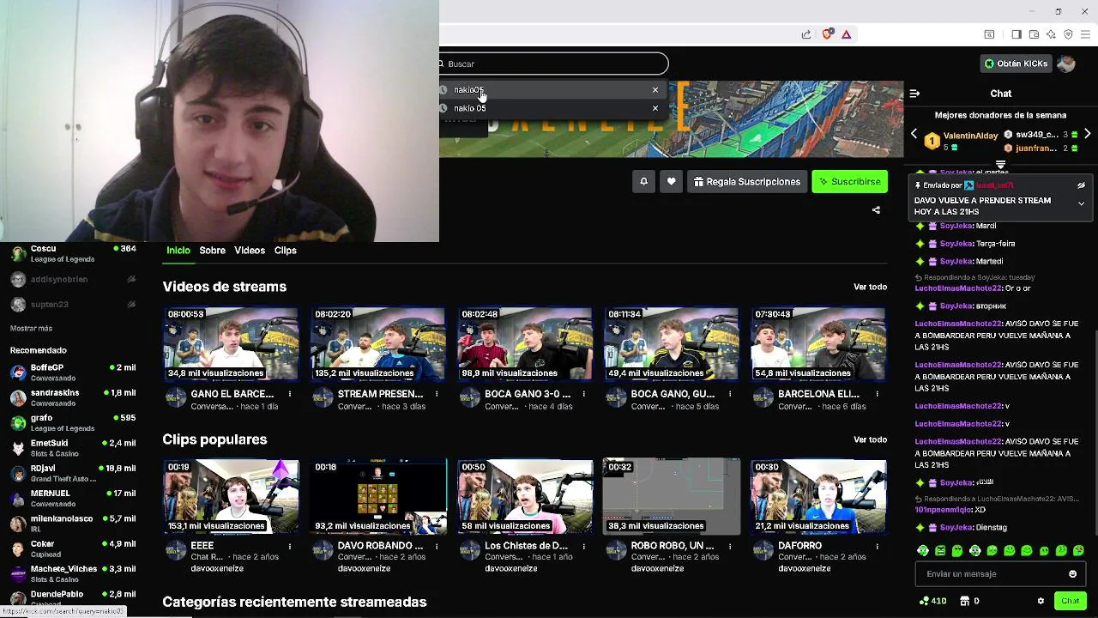Show previous top donors arrow
Screen dimensions: 1098x618
coord(914,135)
